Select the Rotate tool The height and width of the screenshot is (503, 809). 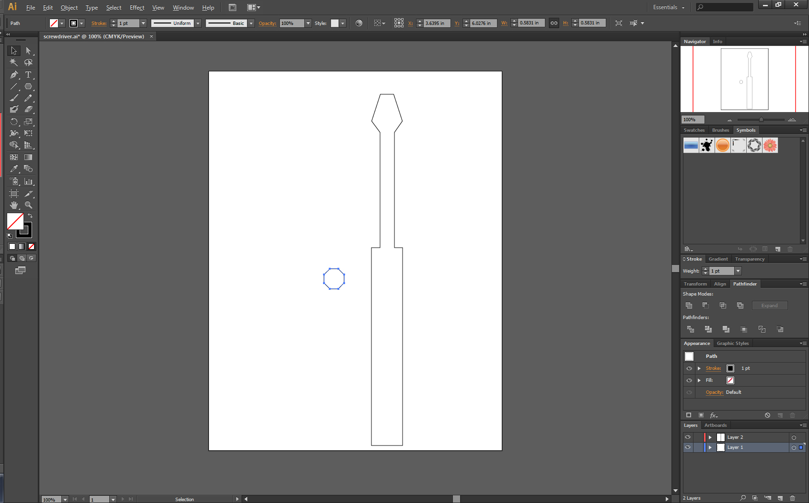point(14,122)
